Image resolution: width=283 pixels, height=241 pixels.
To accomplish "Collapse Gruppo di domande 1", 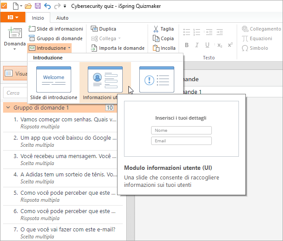I will (x=8, y=108).
